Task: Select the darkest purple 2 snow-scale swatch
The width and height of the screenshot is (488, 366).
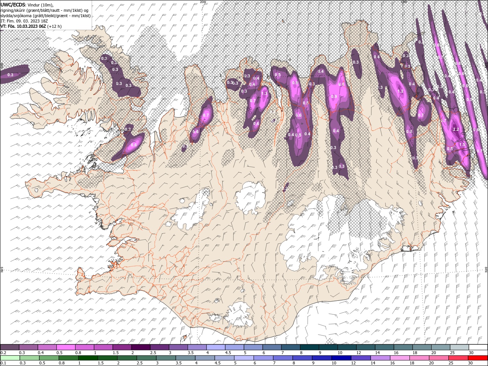Action: (141, 347)
